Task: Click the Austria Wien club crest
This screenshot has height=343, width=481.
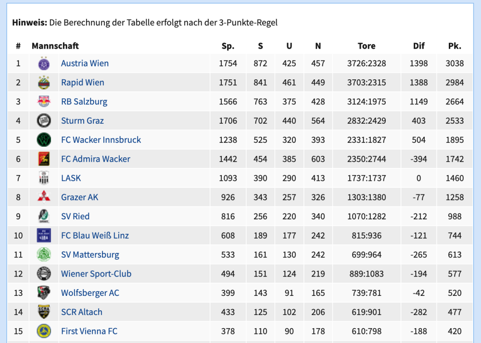Action: pos(44,64)
